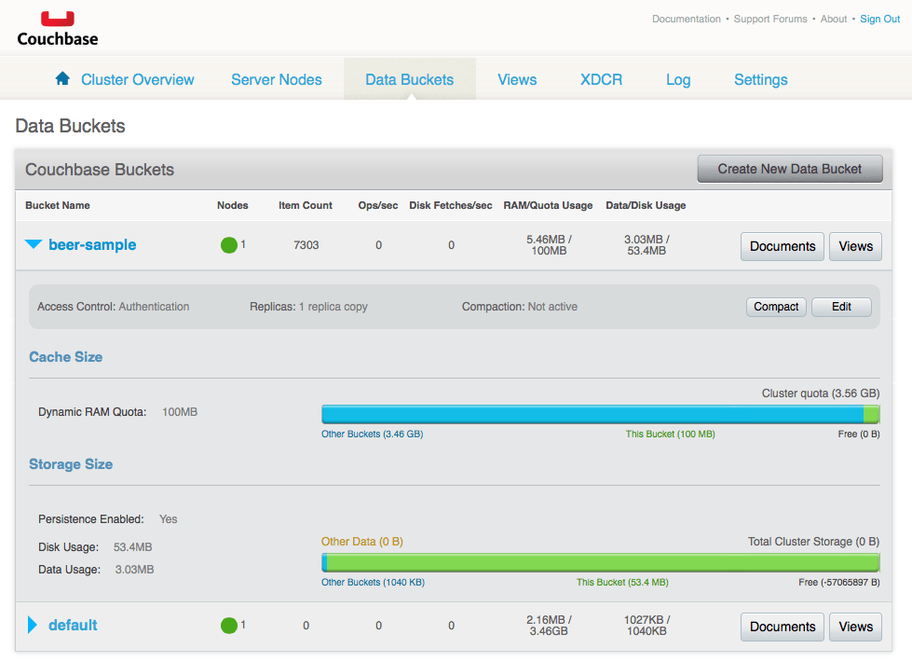Viewport: 912px width, 662px height.
Task: Click the Data/Disk Usage column header
Action: pyautogui.click(x=646, y=205)
